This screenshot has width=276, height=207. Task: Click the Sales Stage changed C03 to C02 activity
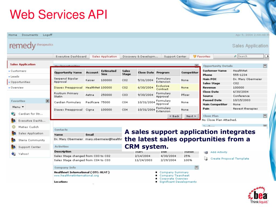coord(82,156)
